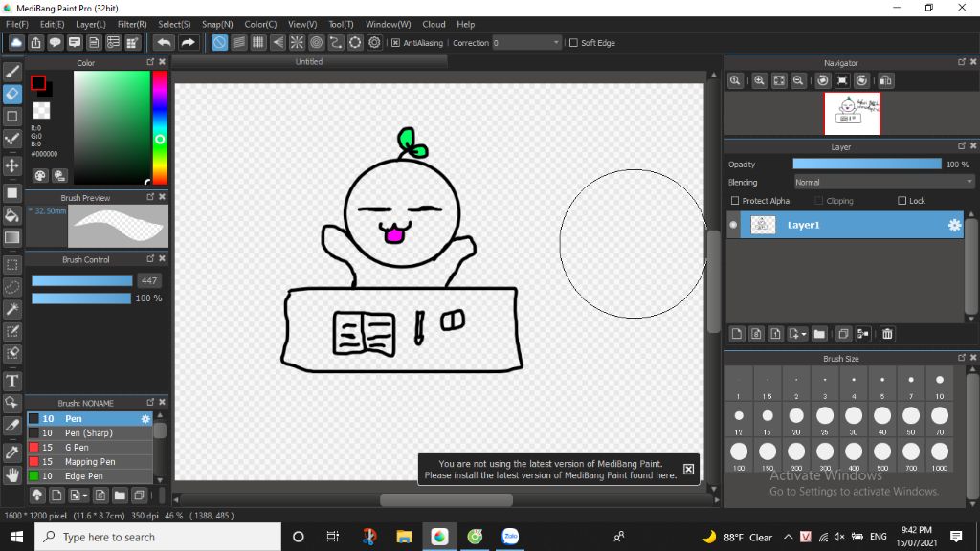The image size is (980, 551).
Task: Select the Hand tool
Action: 11,475
